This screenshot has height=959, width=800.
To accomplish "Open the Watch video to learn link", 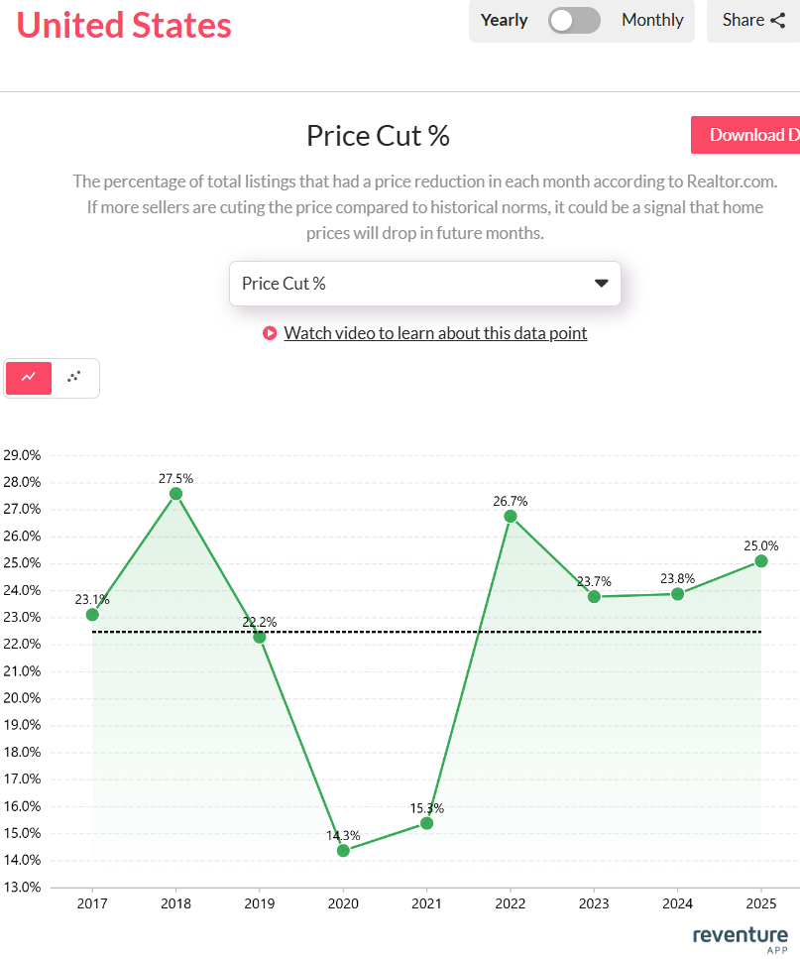I will [435, 333].
